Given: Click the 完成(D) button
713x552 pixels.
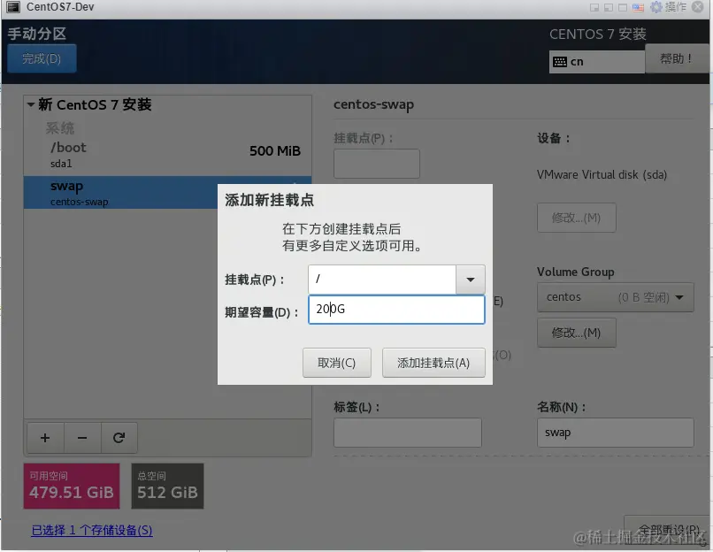Looking at the screenshot, I should tap(42, 58).
